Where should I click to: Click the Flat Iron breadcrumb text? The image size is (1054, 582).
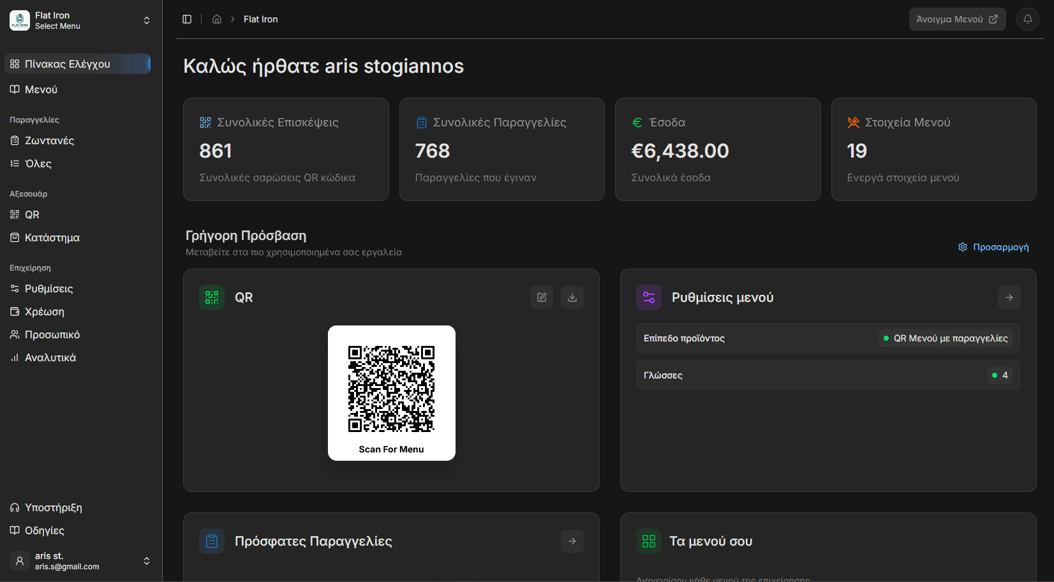261,19
